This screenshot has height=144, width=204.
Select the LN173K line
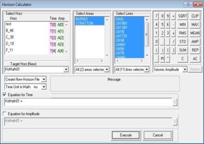129,36
